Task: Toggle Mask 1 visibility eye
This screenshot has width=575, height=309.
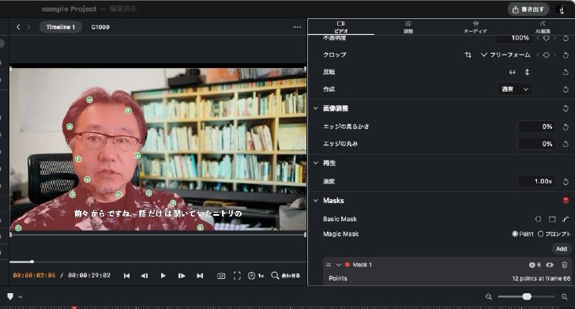Action: (x=550, y=265)
